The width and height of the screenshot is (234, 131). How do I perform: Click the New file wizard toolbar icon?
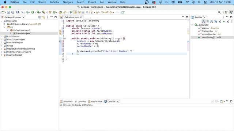3,12
